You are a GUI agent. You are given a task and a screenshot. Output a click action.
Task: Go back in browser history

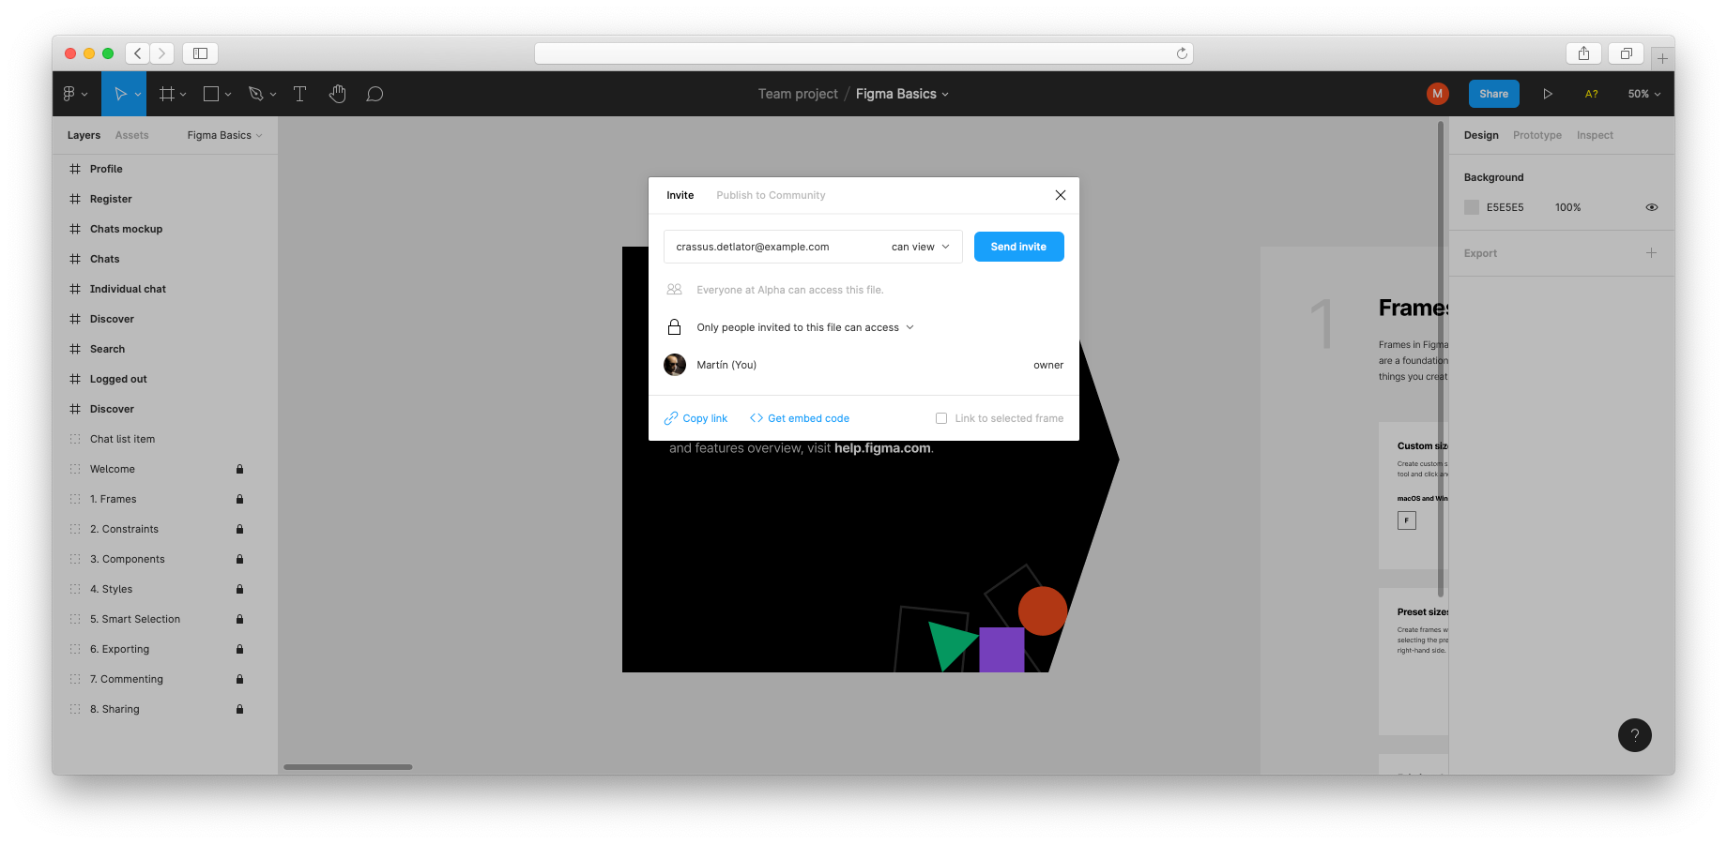[138, 53]
